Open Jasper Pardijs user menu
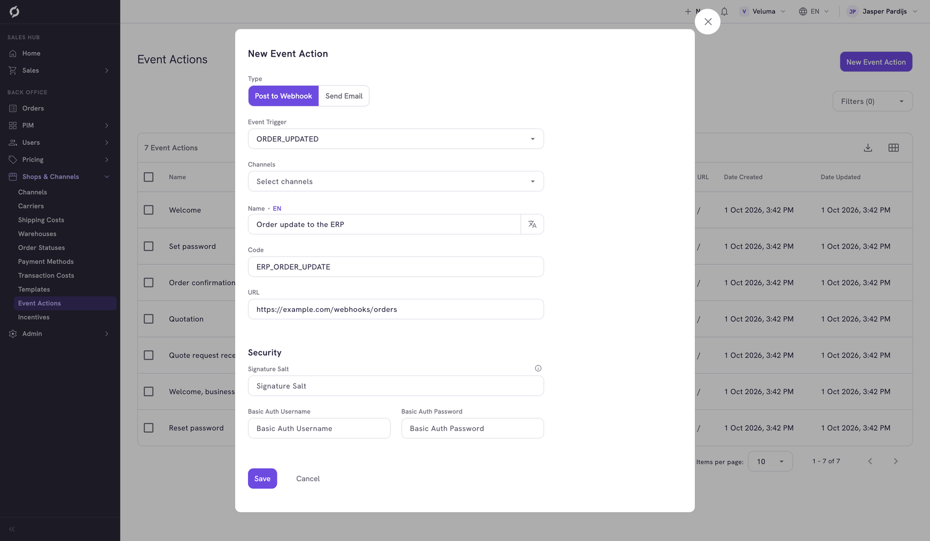The height and width of the screenshot is (541, 930). coord(882,11)
